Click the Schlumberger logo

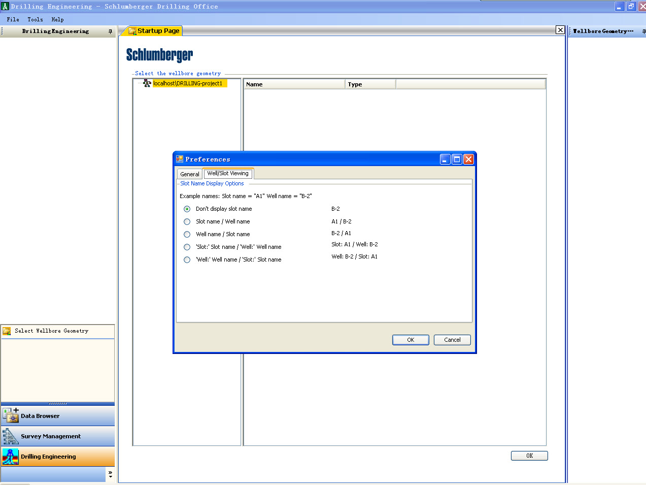(x=159, y=55)
